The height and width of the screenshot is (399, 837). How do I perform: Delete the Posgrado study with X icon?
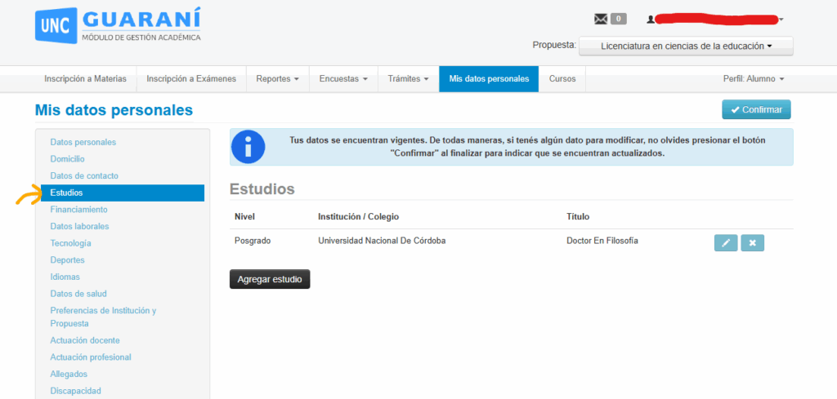coord(752,242)
